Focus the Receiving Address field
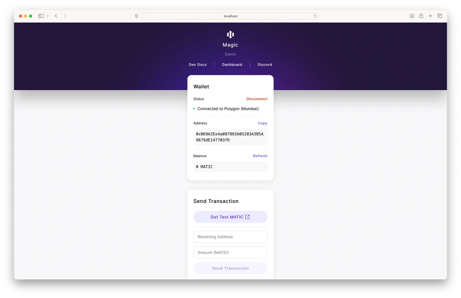Image resolution: width=461 pixels, height=298 pixels. (x=230, y=237)
